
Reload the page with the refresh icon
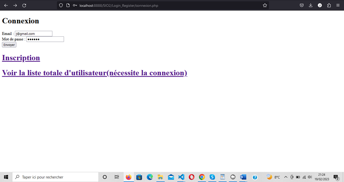click(24, 5)
